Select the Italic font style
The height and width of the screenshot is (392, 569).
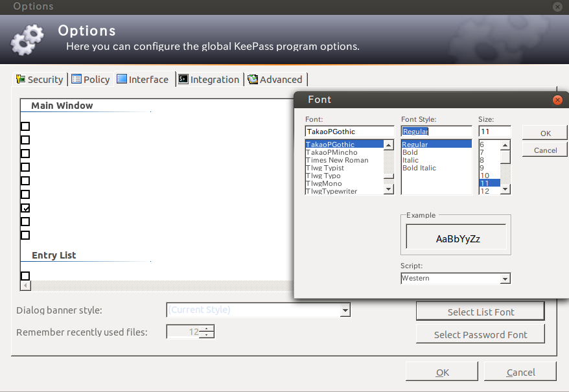(x=437, y=160)
